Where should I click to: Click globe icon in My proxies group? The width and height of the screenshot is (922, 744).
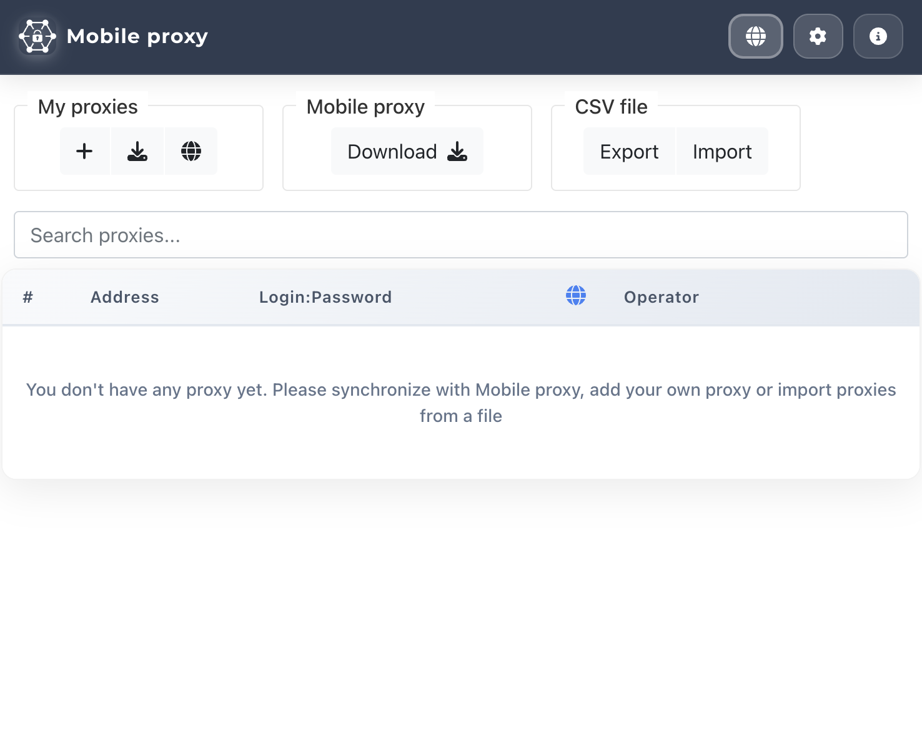tap(191, 151)
